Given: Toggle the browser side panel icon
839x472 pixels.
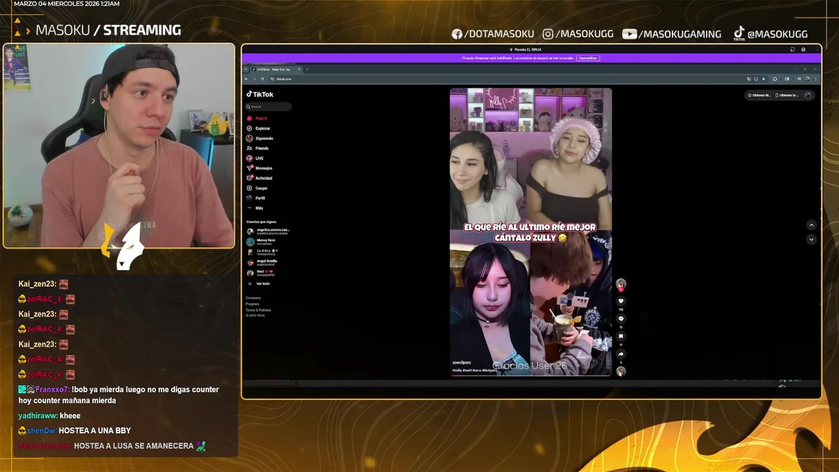Looking at the screenshot, I should click(x=787, y=79).
